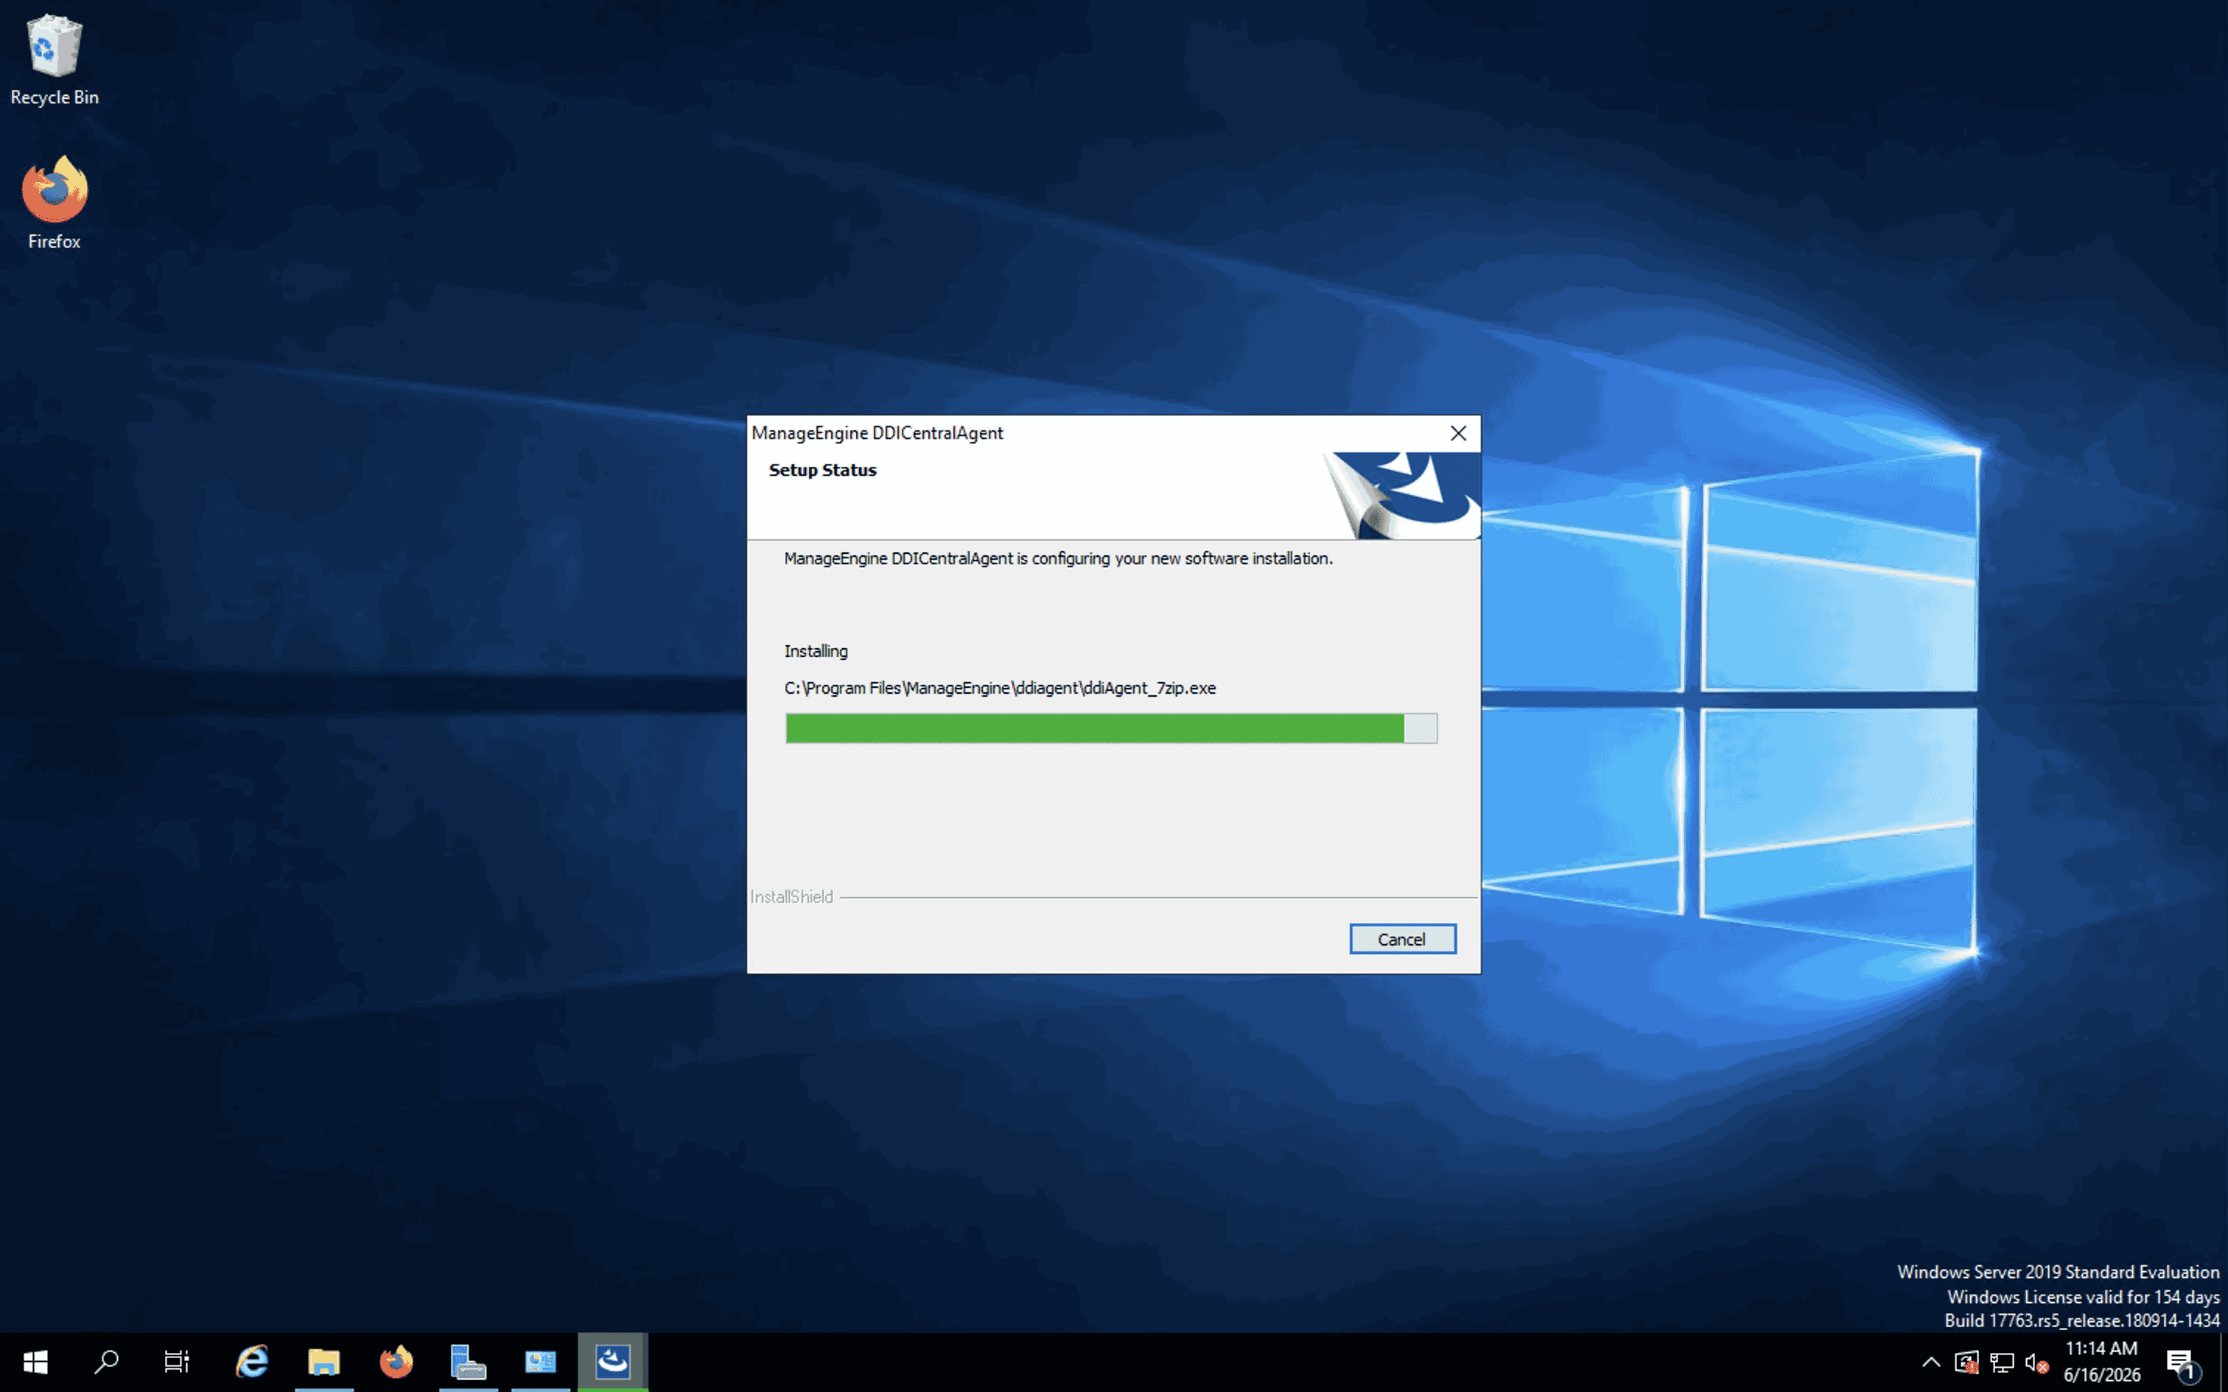The width and height of the screenshot is (2228, 1392).
Task: Select the InstallShield setup taskbar button
Action: pyautogui.click(x=613, y=1362)
